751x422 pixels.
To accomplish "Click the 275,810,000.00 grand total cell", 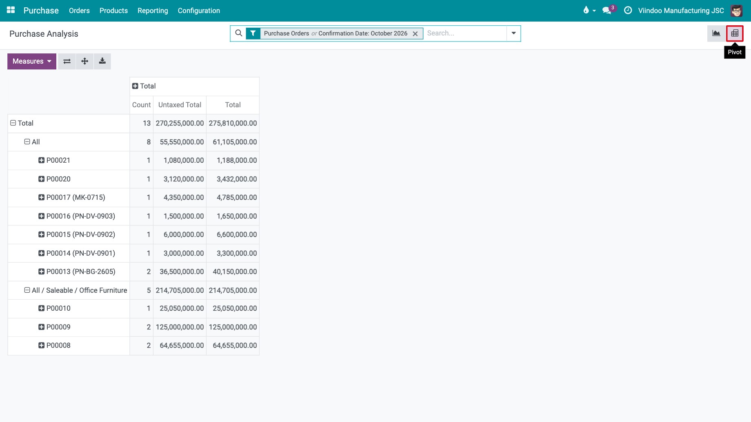I will pos(233,123).
